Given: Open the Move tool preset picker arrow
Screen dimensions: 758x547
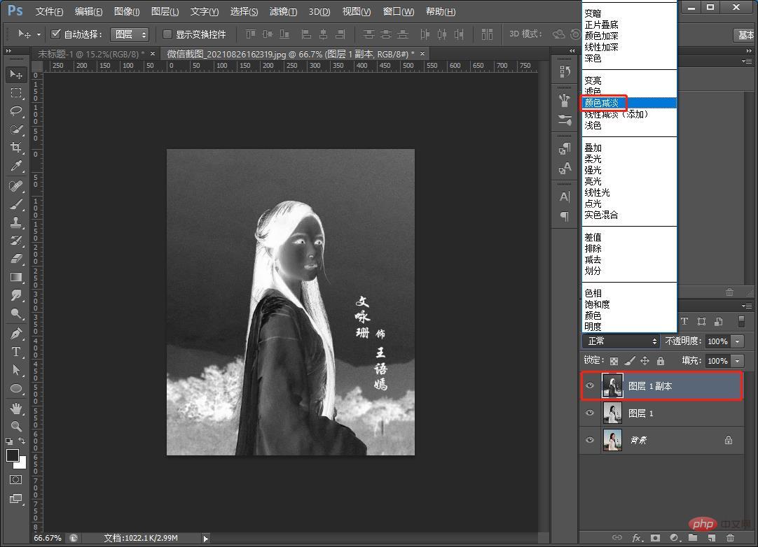Looking at the screenshot, I should point(39,34).
